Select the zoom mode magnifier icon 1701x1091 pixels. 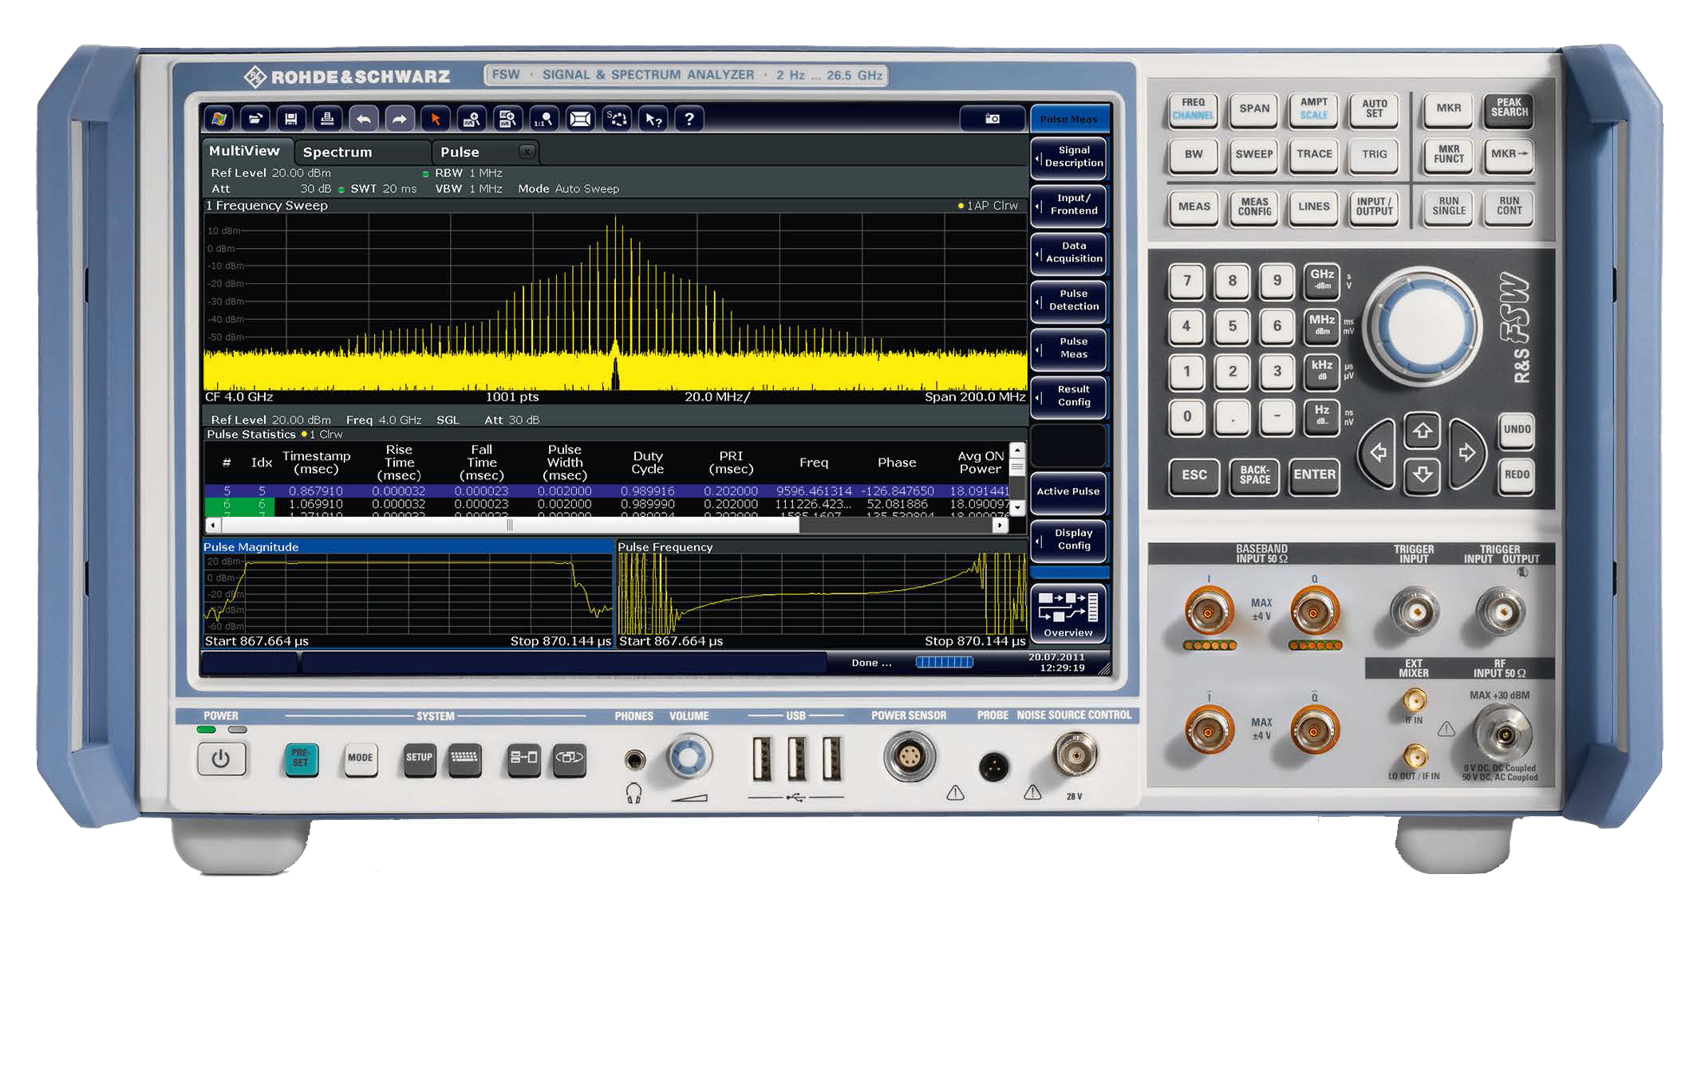(472, 120)
